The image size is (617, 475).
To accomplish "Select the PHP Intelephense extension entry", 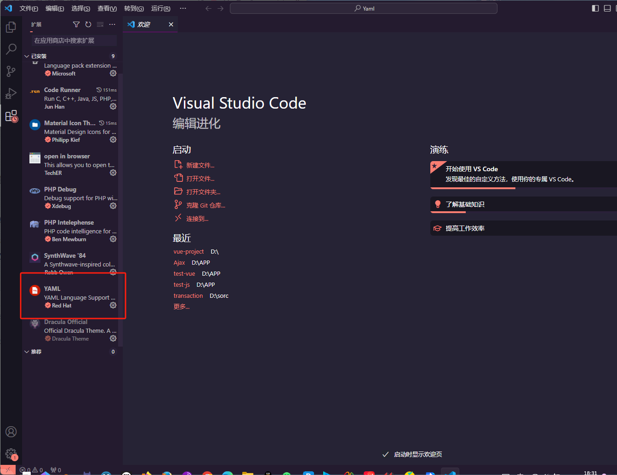I will [x=73, y=231].
